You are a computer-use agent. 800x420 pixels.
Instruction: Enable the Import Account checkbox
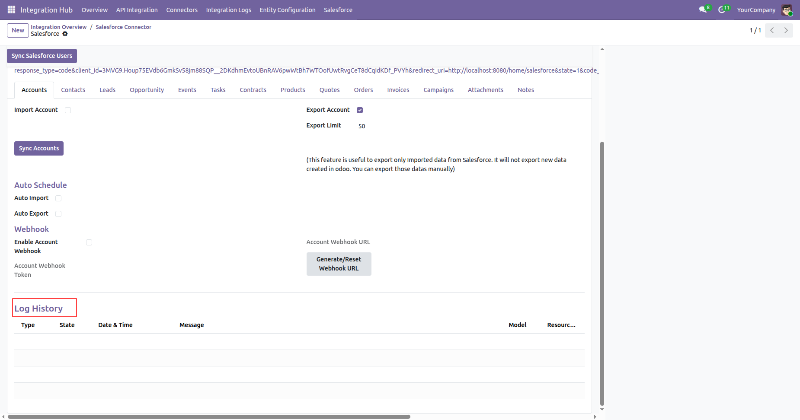pos(68,110)
